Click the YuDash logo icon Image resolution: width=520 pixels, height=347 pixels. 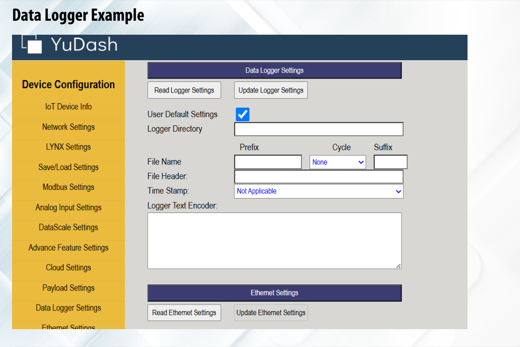click(32, 44)
